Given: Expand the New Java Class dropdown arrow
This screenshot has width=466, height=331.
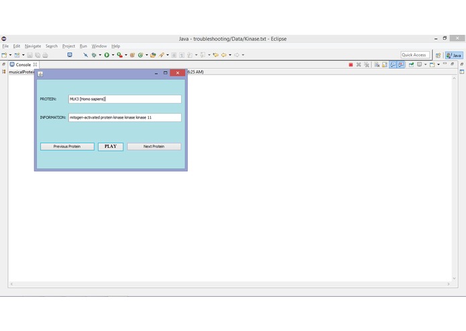Looking at the screenshot, I should (x=147, y=55).
